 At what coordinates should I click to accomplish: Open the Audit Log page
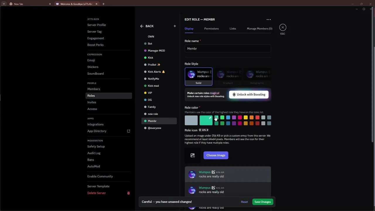pos(109,153)
